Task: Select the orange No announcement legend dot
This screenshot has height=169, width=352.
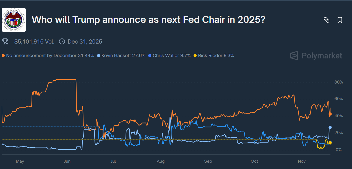Action: pos(3,55)
